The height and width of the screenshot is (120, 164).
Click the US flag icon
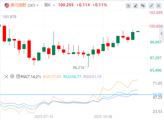[x=7, y=5]
